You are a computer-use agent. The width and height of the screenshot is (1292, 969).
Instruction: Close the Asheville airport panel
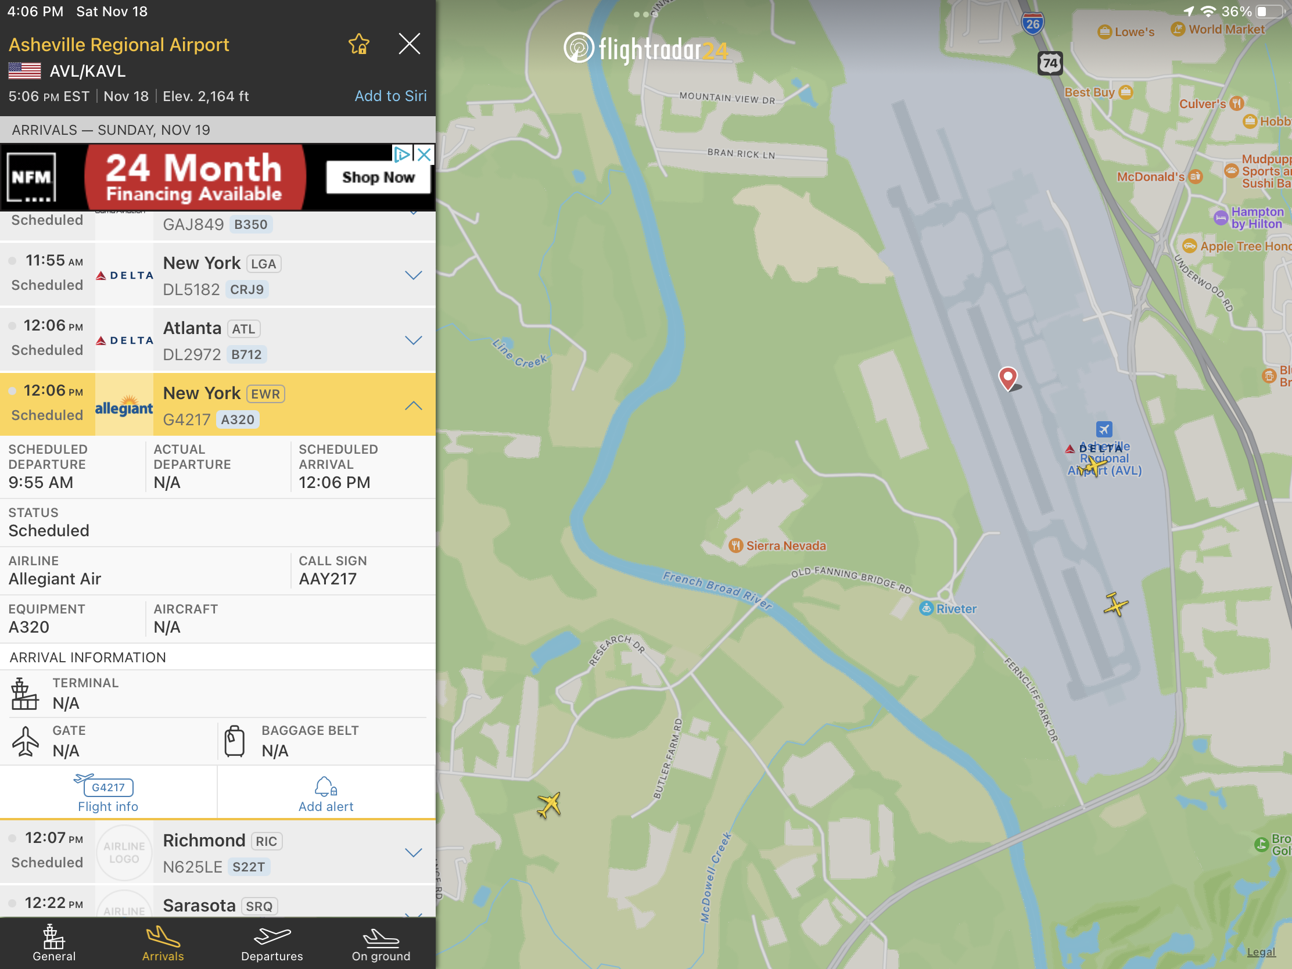click(410, 44)
